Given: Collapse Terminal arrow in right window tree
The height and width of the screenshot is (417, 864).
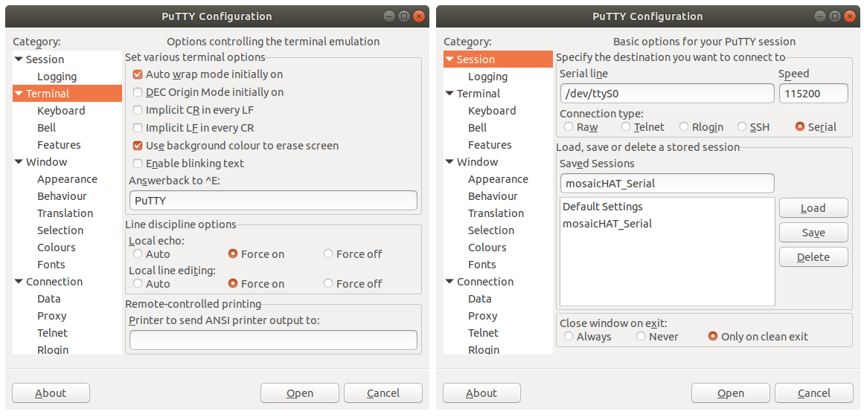Looking at the screenshot, I should 450,94.
